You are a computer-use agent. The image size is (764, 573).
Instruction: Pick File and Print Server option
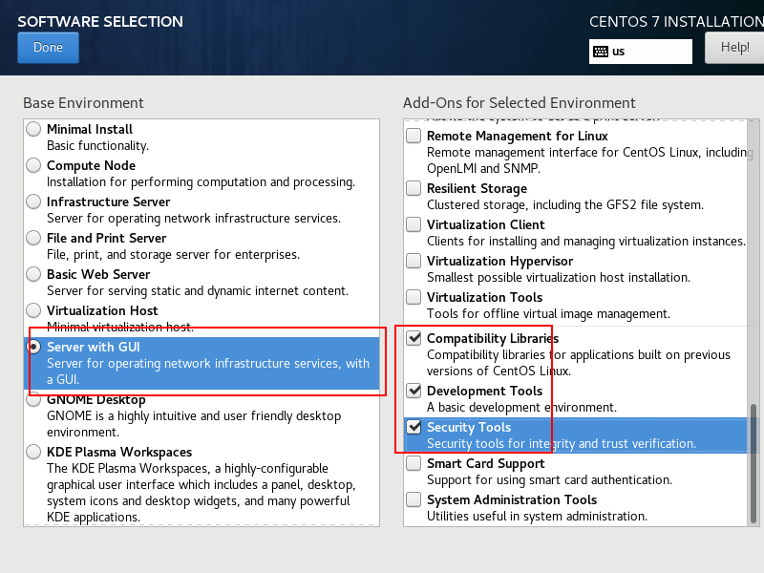[34, 238]
